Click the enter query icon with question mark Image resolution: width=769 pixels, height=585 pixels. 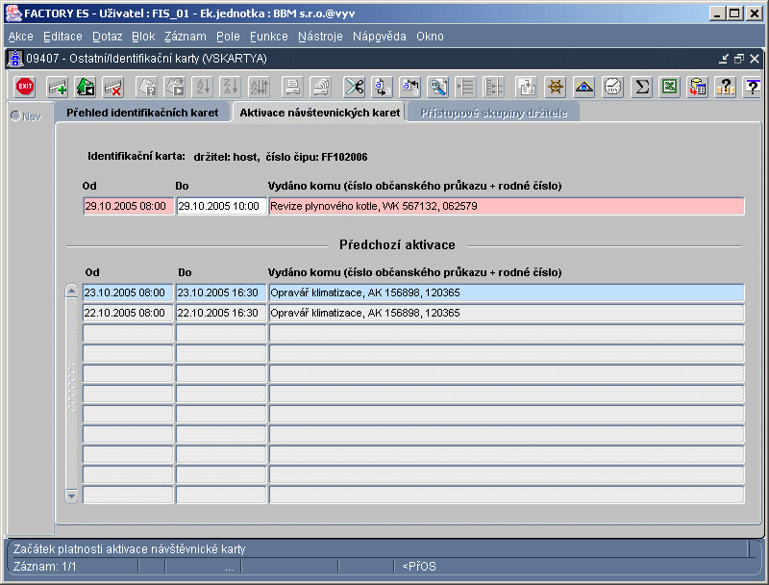click(x=146, y=87)
